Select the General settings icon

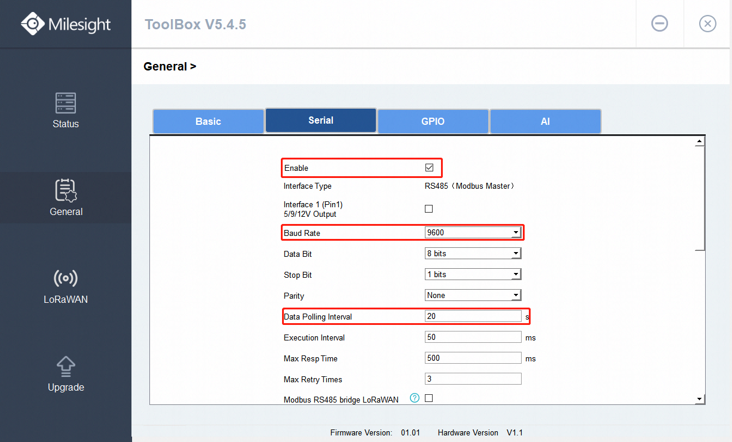pos(66,191)
